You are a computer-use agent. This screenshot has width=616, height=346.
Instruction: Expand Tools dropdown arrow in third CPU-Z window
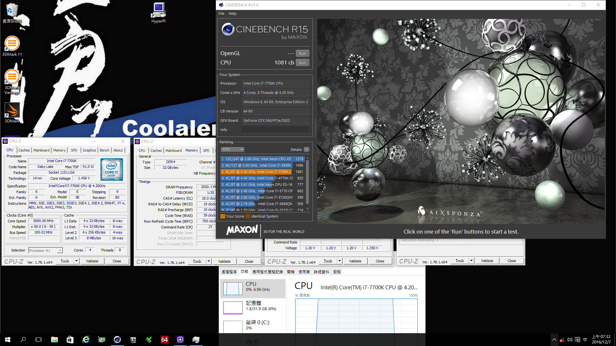[339, 261]
